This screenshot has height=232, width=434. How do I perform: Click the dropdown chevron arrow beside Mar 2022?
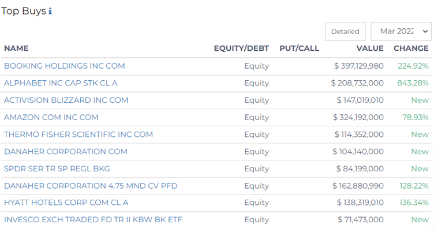point(425,32)
